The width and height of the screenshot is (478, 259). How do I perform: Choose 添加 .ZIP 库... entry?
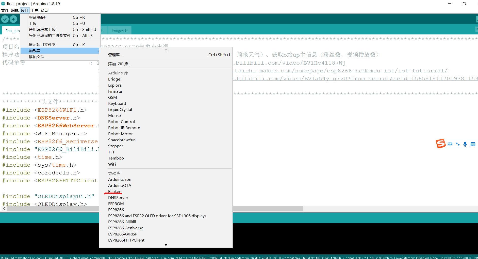click(166, 64)
